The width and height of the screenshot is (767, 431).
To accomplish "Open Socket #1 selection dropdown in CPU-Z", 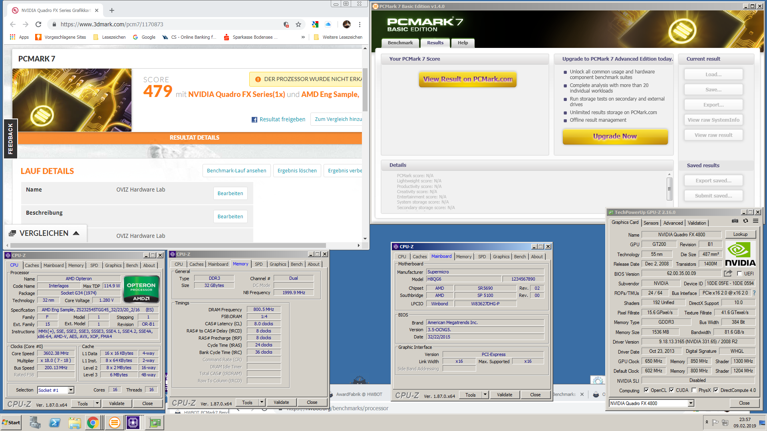I will (x=71, y=390).
